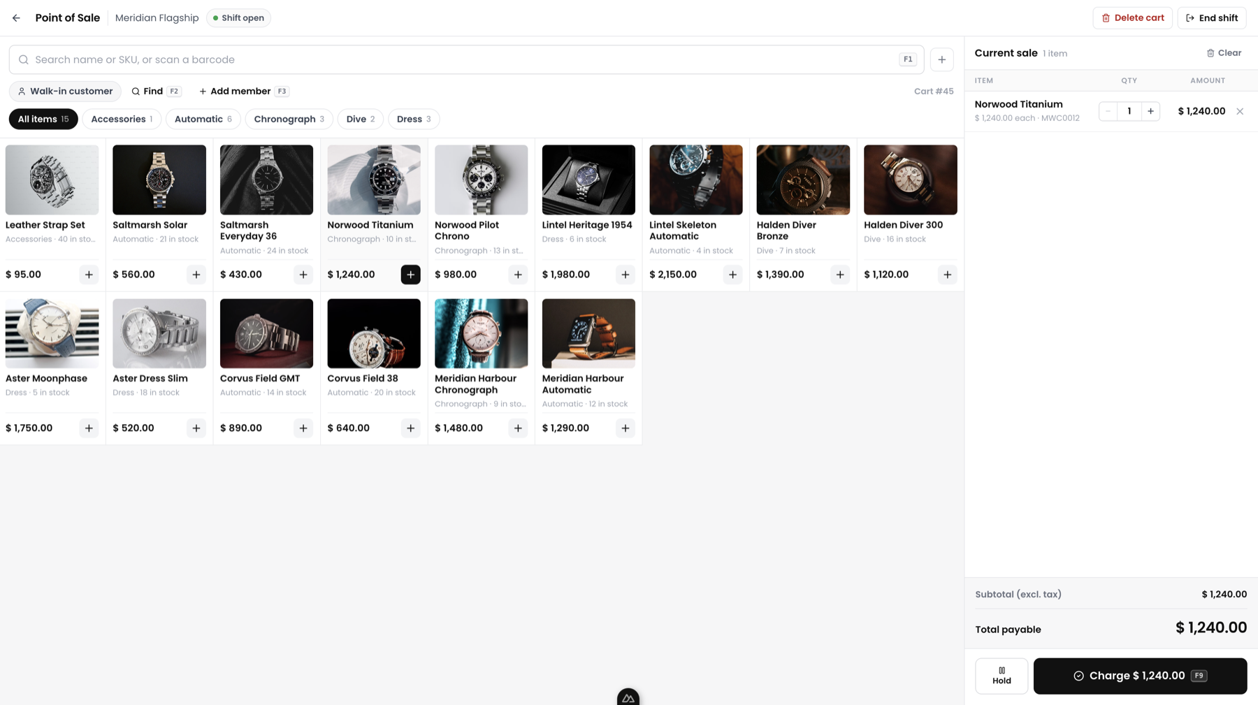Add Leather Strap Set to the cart
The image size is (1258, 705).
(89, 275)
